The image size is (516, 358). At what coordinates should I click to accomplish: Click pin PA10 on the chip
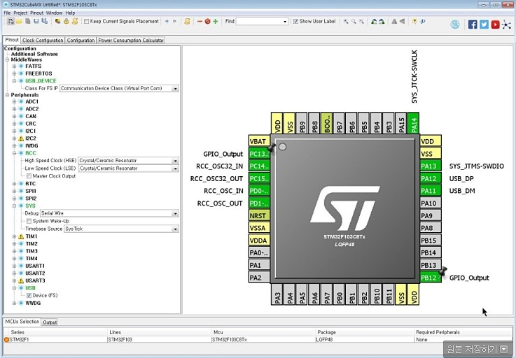coord(431,203)
